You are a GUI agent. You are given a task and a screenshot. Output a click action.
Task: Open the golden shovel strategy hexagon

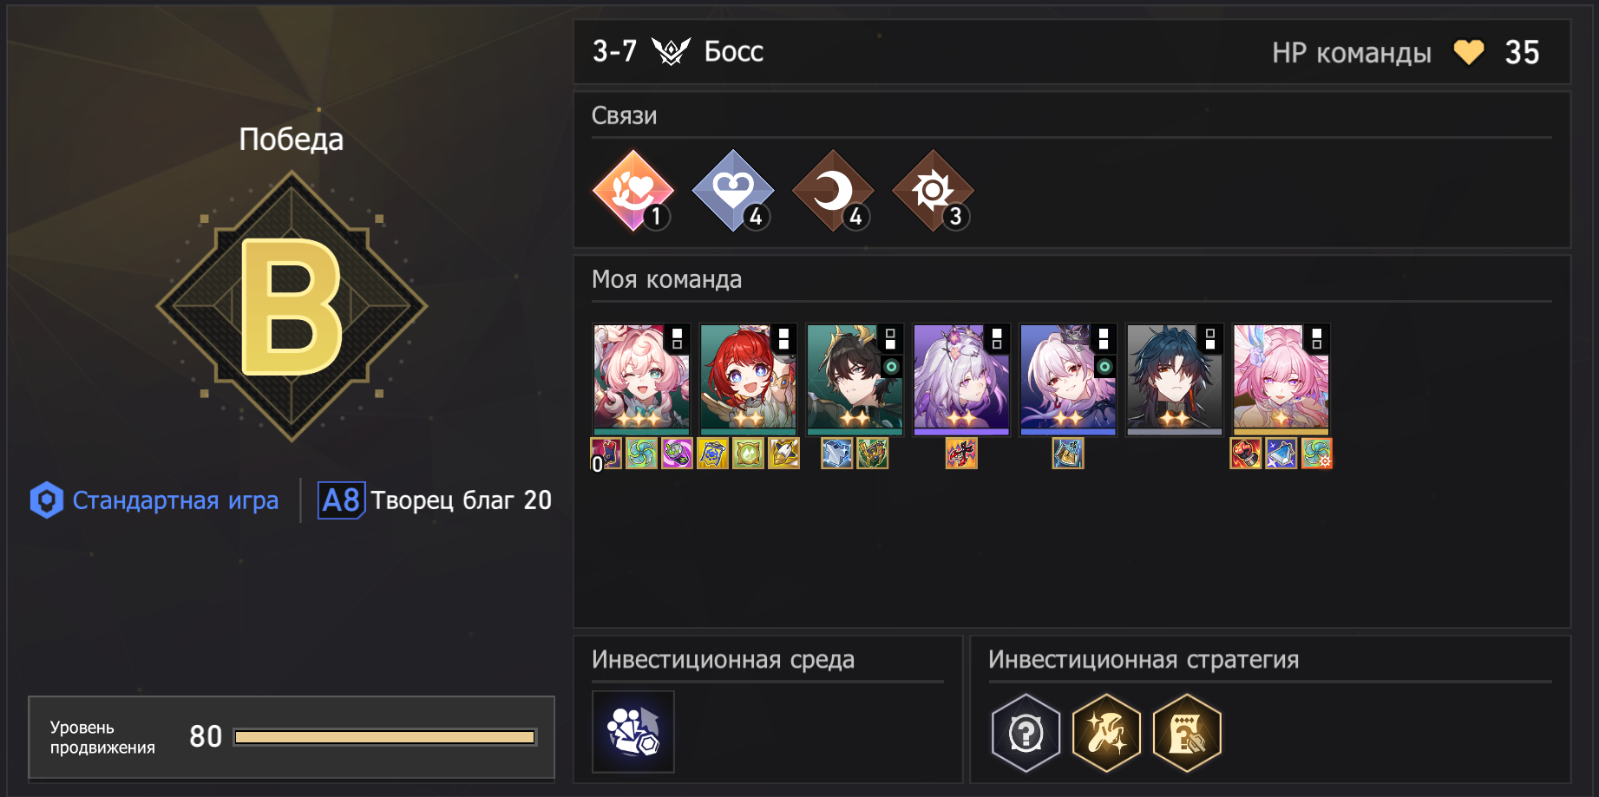(x=1106, y=733)
